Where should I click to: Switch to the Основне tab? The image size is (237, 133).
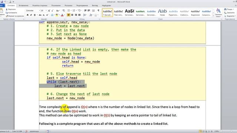pyautogui.click(x=11, y=6)
